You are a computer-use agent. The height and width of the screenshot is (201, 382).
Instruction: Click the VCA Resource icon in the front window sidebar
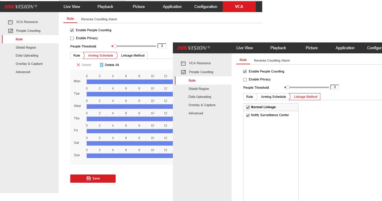183,63
